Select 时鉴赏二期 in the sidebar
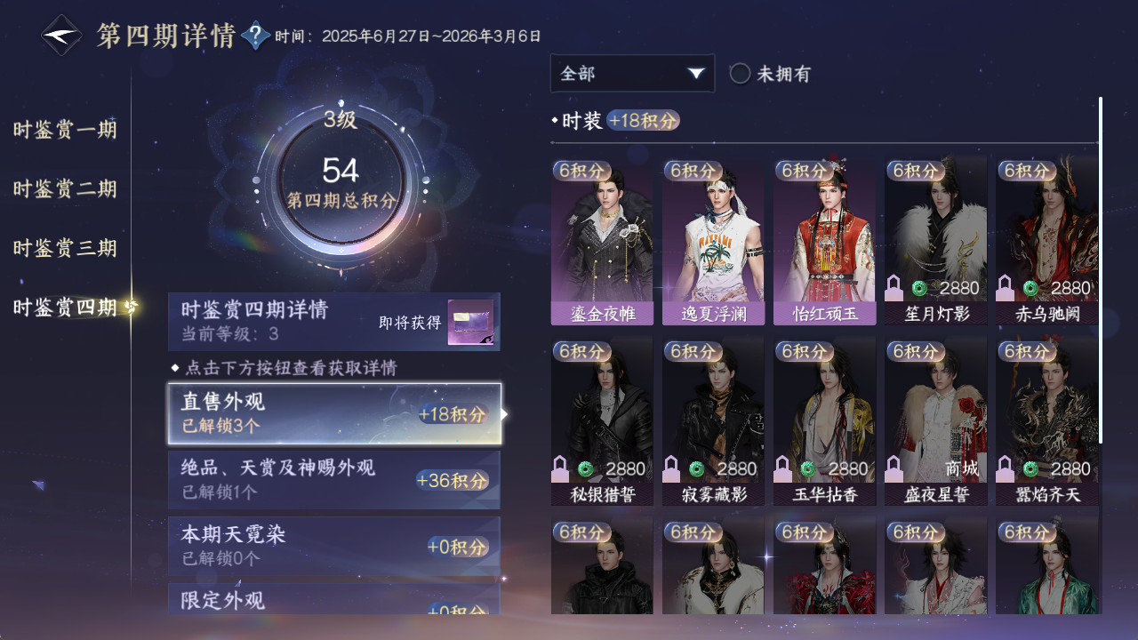The width and height of the screenshot is (1138, 640). tap(65, 189)
